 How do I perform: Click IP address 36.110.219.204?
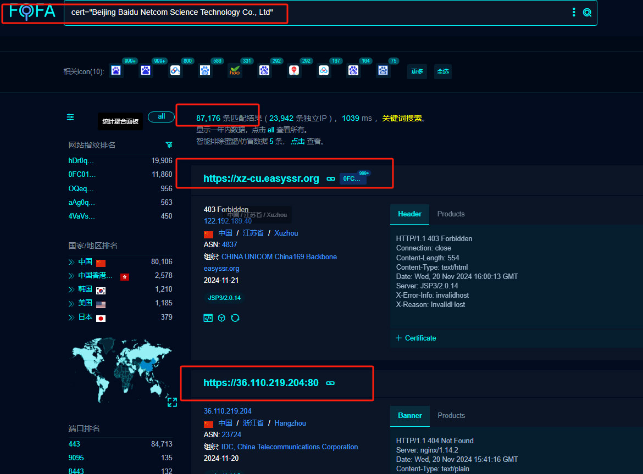tap(228, 411)
